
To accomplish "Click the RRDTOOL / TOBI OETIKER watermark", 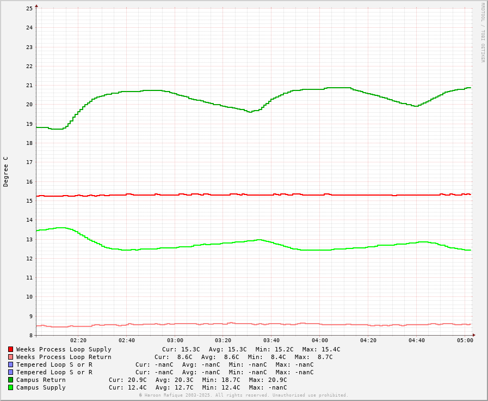I will 482,33.
